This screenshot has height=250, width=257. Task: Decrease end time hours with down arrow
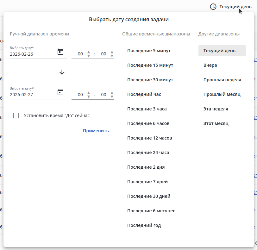(x=89, y=97)
